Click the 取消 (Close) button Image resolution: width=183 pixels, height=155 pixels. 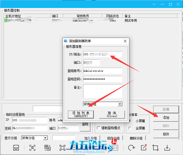[112, 114]
